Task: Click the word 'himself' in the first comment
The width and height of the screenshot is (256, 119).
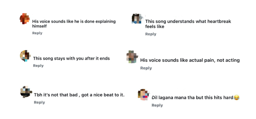Action: pyautogui.click(x=39, y=26)
